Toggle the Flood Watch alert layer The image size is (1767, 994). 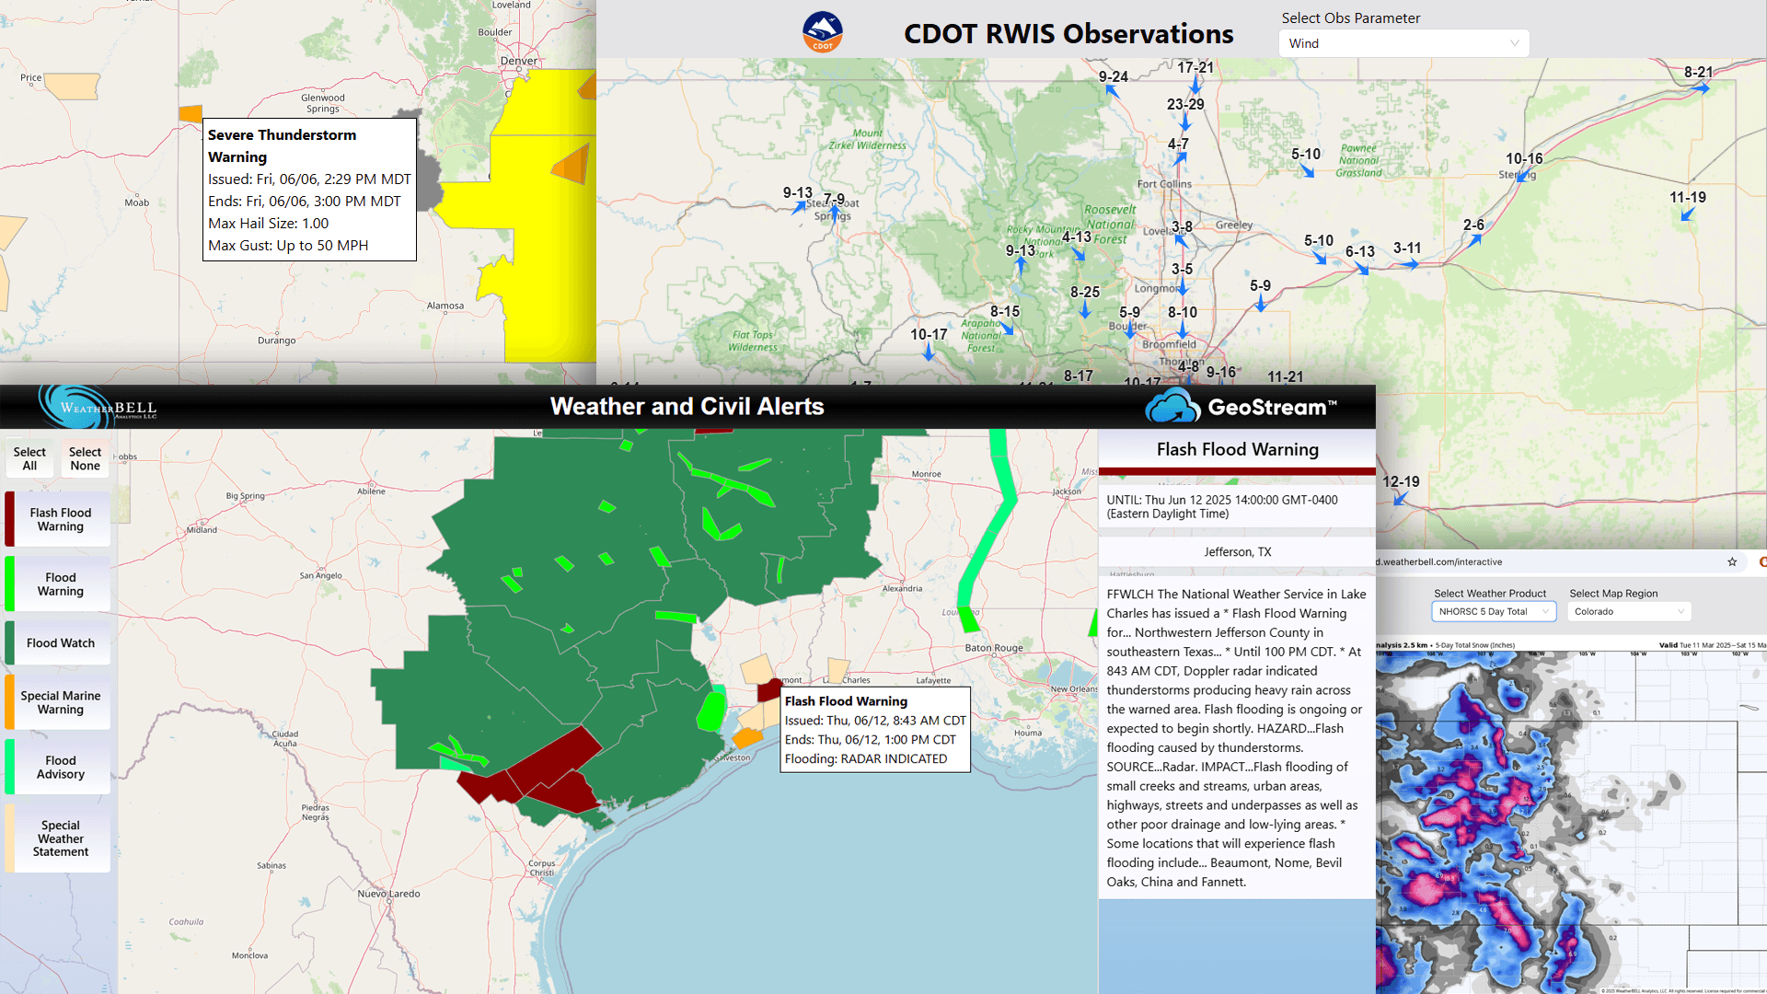click(x=56, y=641)
